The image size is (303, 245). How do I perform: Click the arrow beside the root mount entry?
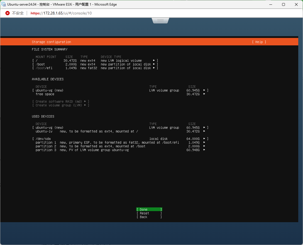click(154, 61)
